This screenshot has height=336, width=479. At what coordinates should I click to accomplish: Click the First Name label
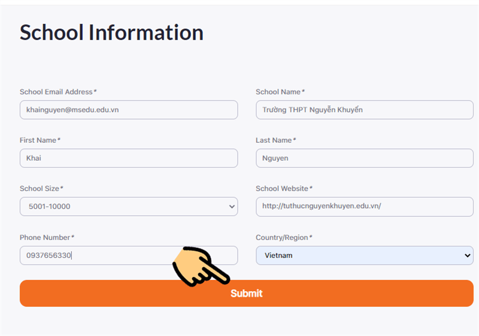[x=40, y=140]
